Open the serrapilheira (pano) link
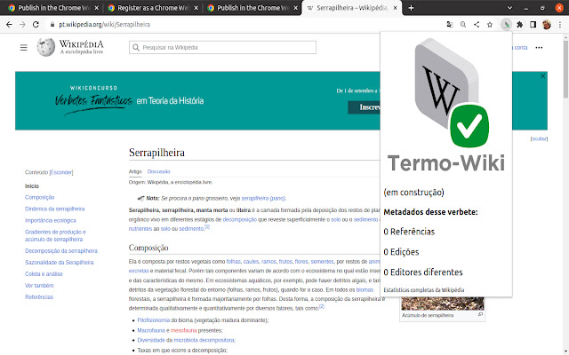Screen dimensions: 569x355 pos(263,199)
